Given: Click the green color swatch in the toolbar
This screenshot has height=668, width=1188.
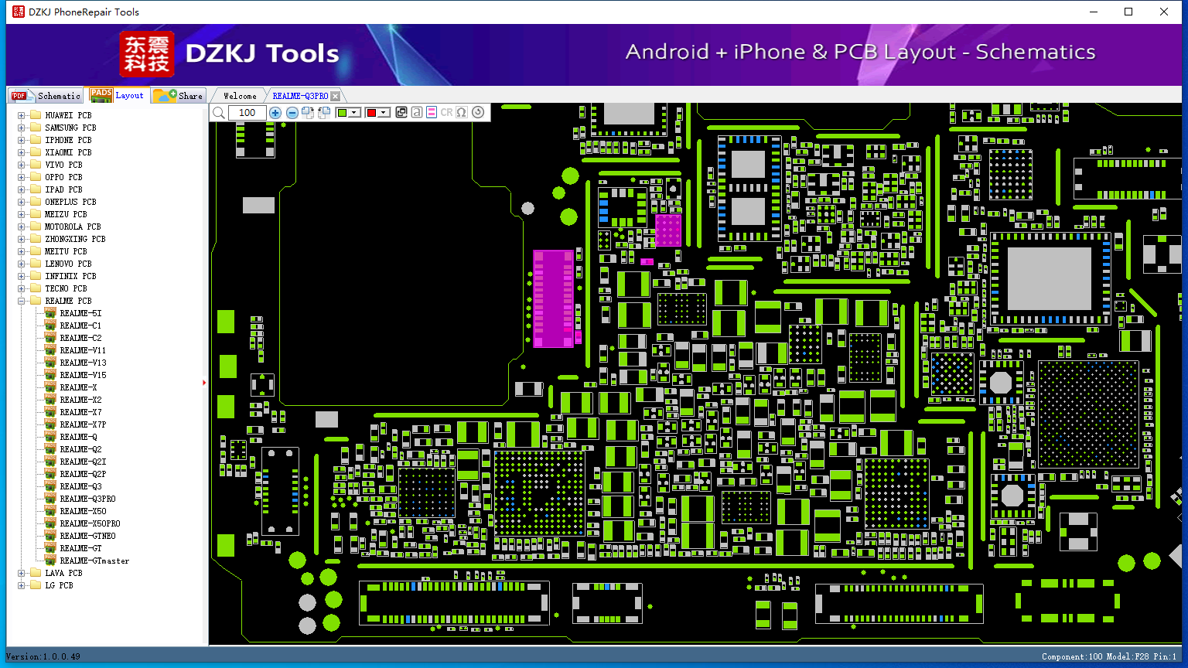Looking at the screenshot, I should [x=342, y=113].
